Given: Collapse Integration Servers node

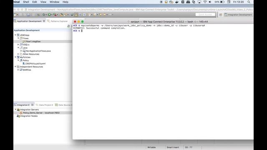Looking at the screenshot, I should point(15,110).
